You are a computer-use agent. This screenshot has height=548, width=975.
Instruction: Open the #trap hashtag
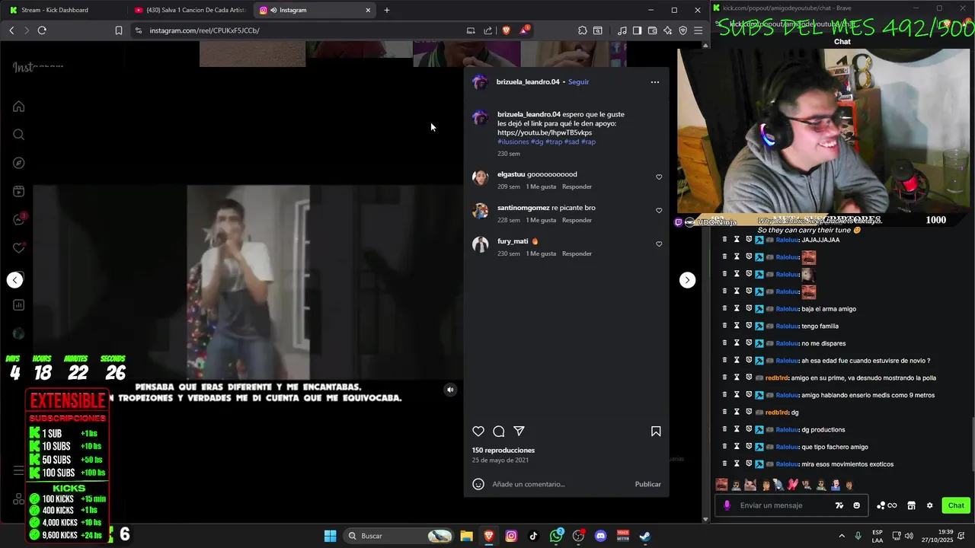[x=554, y=142]
